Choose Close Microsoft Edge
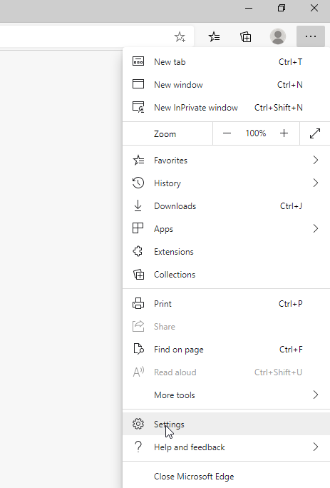330x488 pixels. point(226,476)
